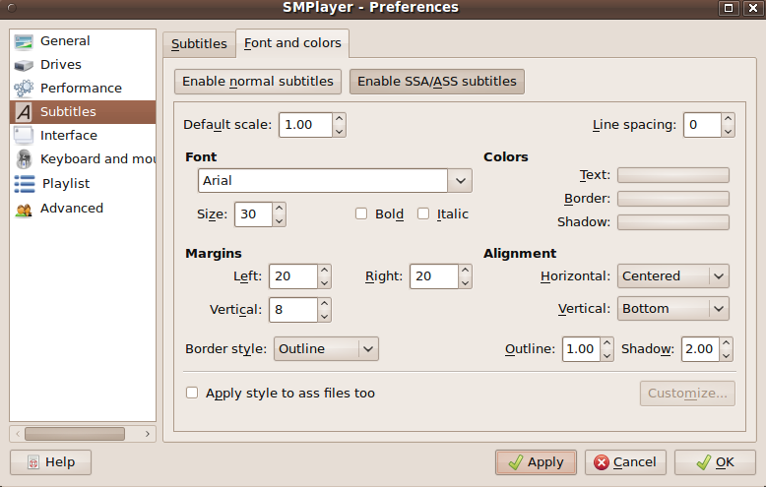
Task: Click the General category icon
Action: pyautogui.click(x=24, y=41)
